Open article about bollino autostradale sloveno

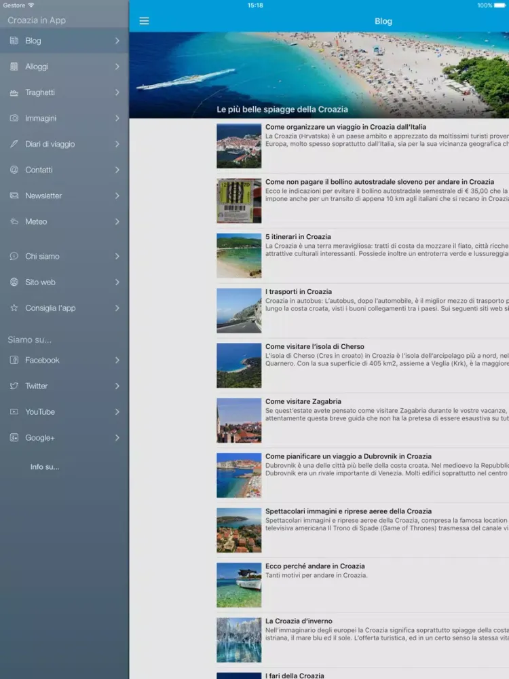pyautogui.click(x=362, y=201)
